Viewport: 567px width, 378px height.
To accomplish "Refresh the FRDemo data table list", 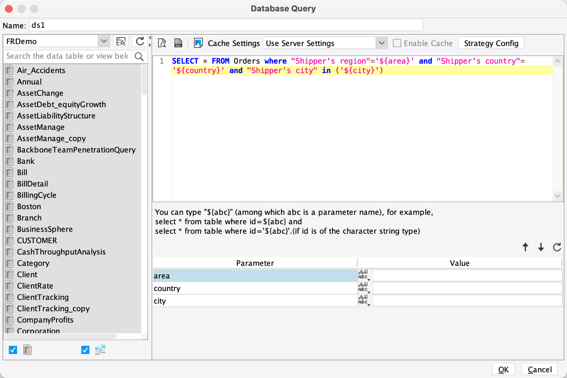I will [x=140, y=40].
